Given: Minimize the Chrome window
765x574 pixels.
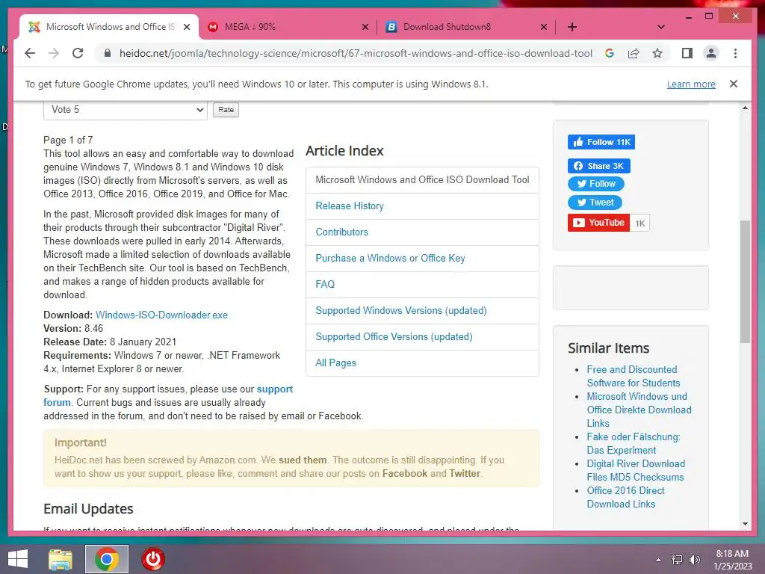Looking at the screenshot, I should 688,16.
